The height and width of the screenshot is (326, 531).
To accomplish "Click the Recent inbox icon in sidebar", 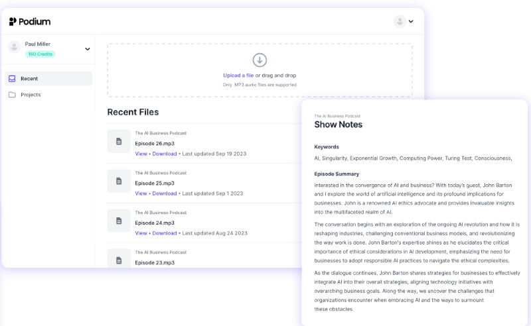I will click(x=12, y=78).
